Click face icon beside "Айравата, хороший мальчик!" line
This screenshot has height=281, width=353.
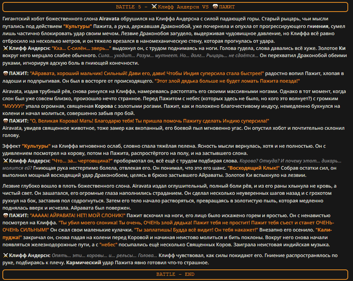[x=6, y=73]
